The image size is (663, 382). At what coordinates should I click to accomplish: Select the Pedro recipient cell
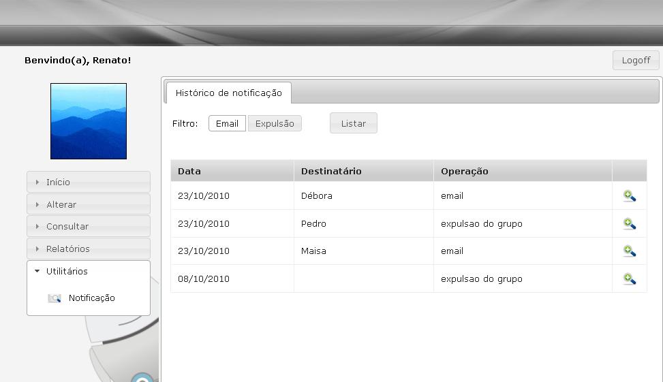[364, 223]
